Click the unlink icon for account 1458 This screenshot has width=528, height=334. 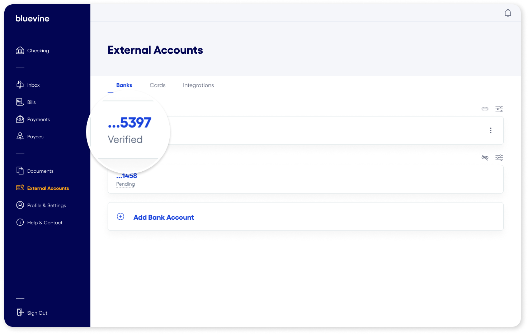[485, 157]
